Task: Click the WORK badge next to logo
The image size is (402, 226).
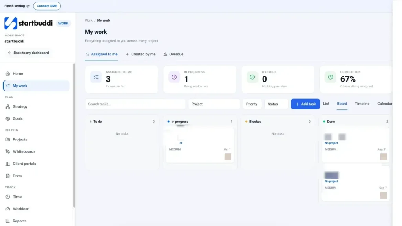Action: [x=63, y=23]
